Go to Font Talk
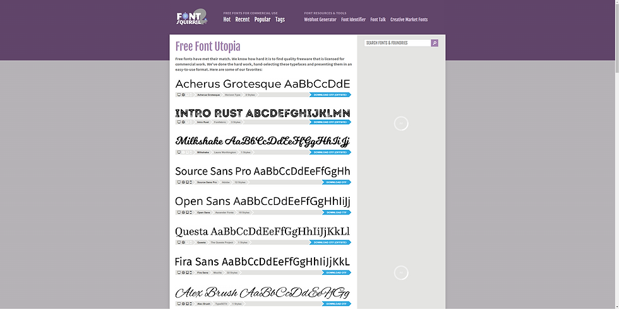This screenshot has height=309, width=619. tap(378, 20)
